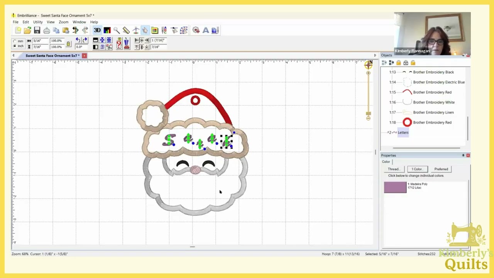Click the blue stitch tool icon after A
This screenshot has width=494, height=278.
215,30
